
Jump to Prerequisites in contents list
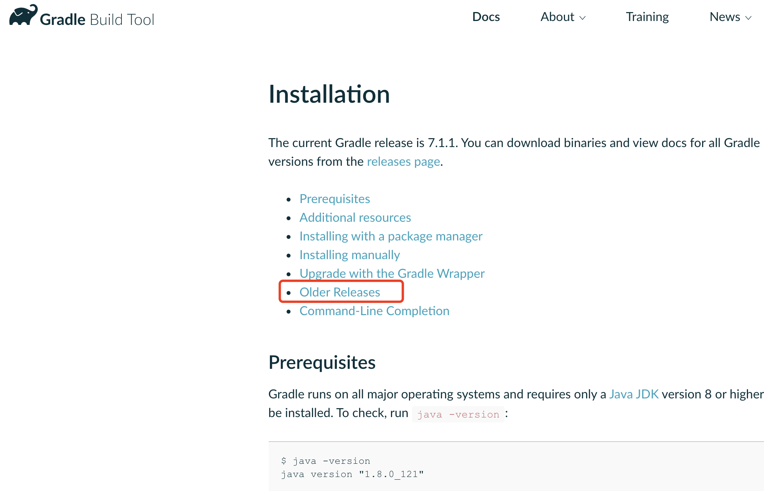click(x=334, y=199)
